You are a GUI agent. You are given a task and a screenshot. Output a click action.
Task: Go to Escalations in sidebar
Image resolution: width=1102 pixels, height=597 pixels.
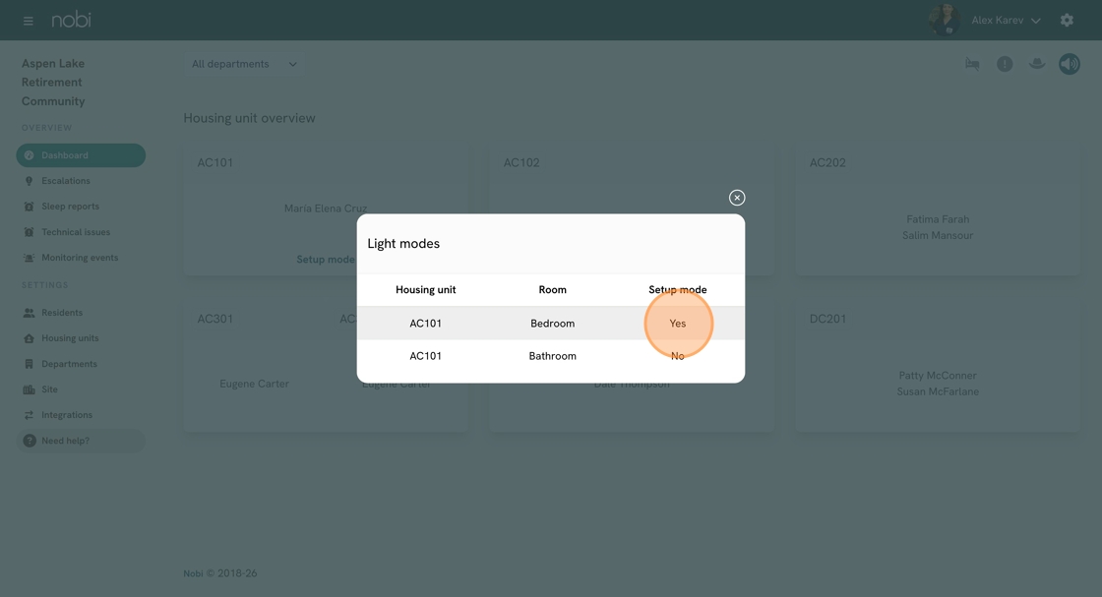[x=65, y=181]
